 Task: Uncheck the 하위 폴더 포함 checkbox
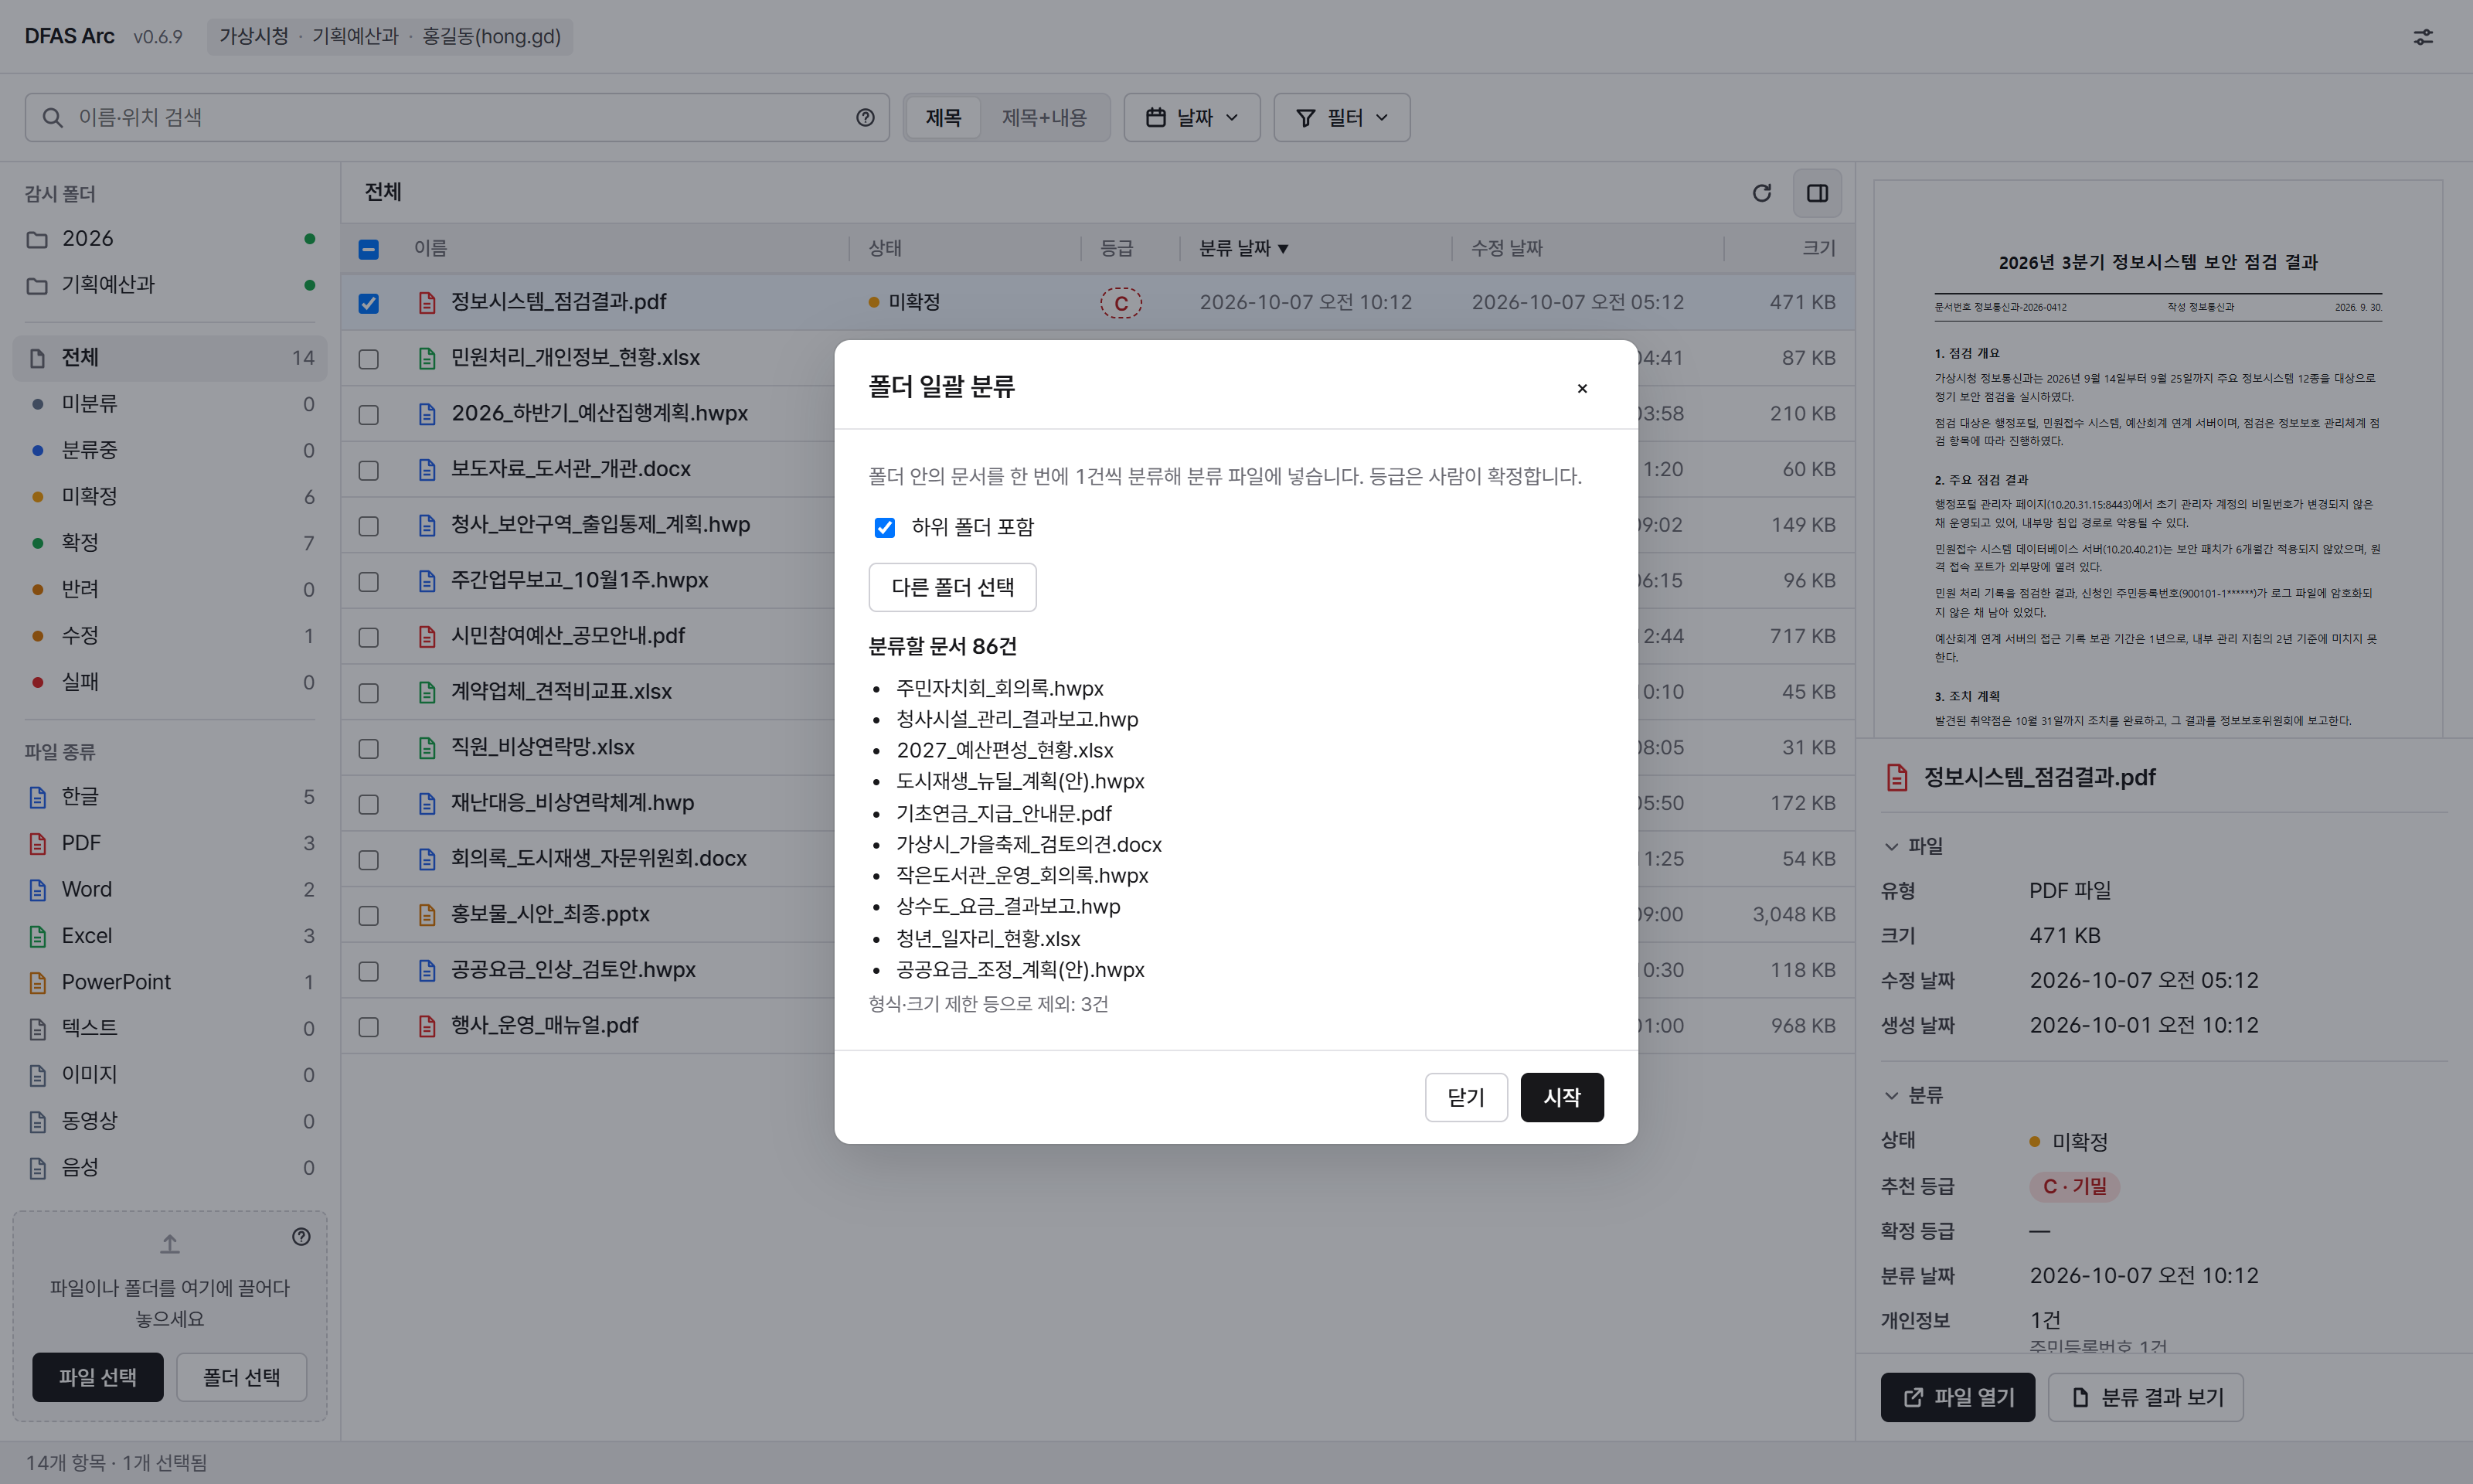click(885, 527)
